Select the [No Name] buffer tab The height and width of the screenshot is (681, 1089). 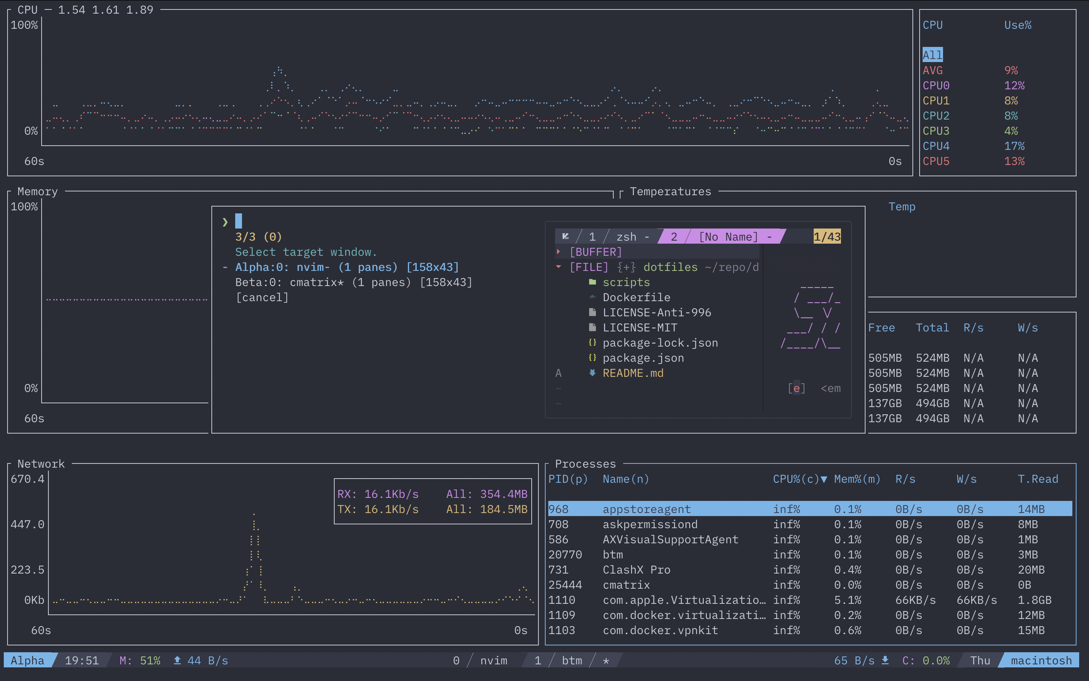point(728,237)
